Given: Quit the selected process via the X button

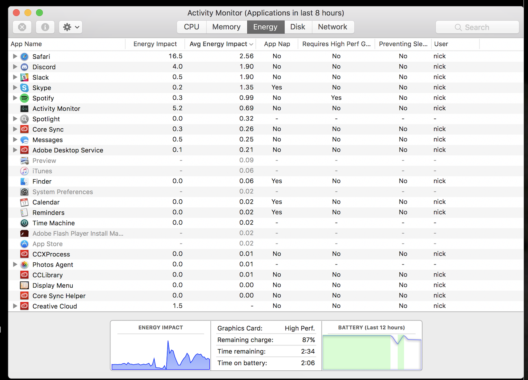Looking at the screenshot, I should (22, 27).
